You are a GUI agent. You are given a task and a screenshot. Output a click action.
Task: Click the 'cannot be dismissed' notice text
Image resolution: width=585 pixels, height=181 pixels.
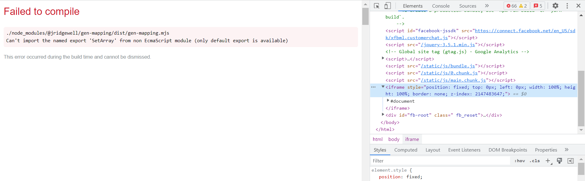click(77, 57)
